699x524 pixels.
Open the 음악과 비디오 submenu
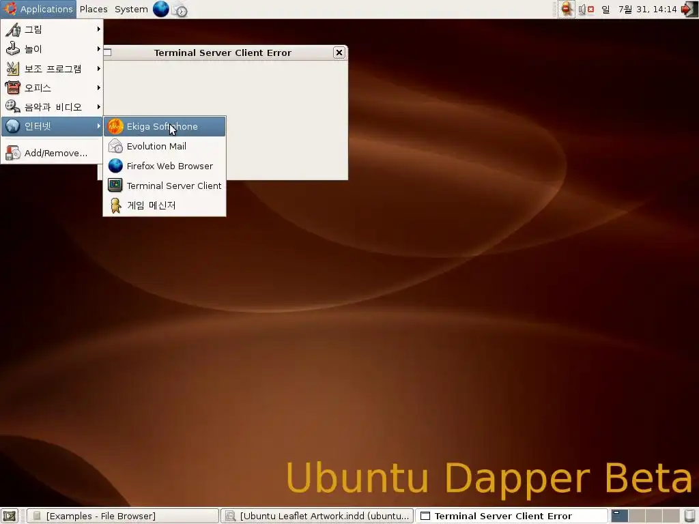(53, 107)
